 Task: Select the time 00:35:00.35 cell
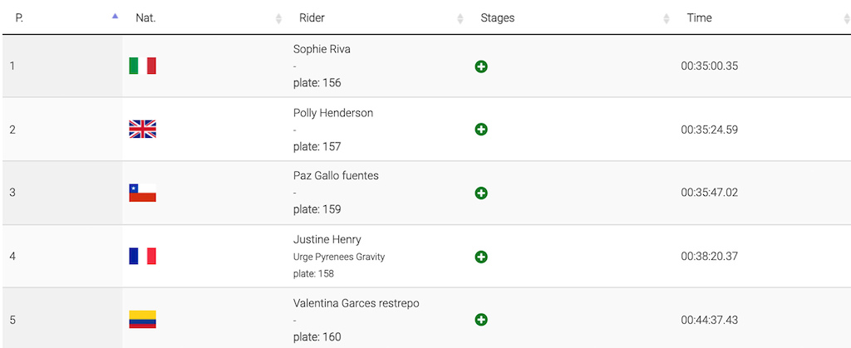click(710, 66)
